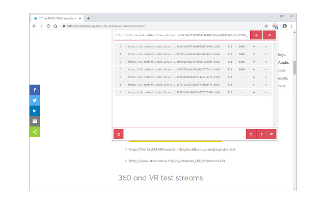Click the power button in the popup footer
Image resolution: width=326 pixels, height=204 pixels.
click(119, 134)
